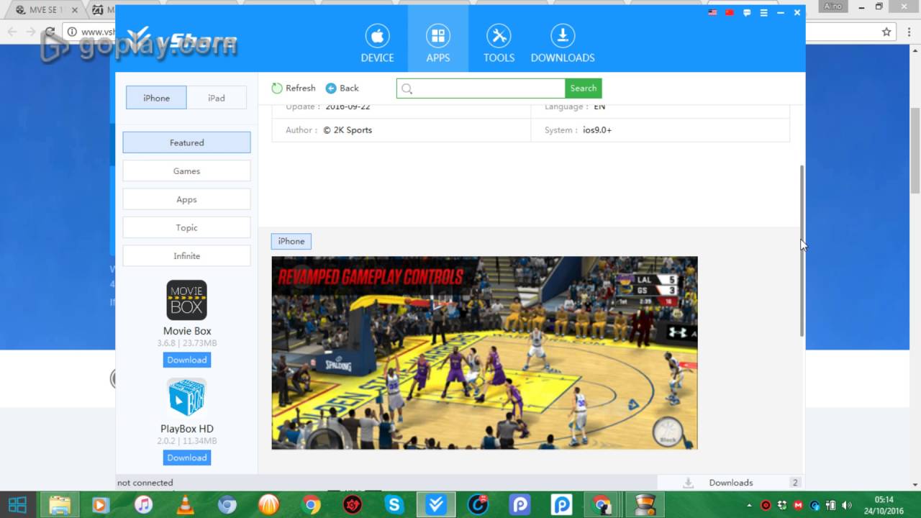
Task: Open the Infinite category
Action: tap(186, 256)
